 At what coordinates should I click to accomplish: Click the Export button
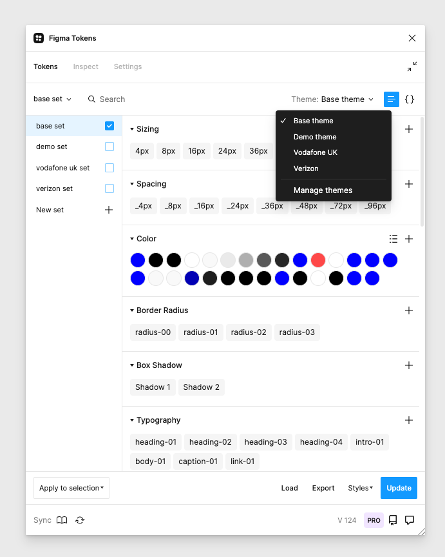(323, 488)
